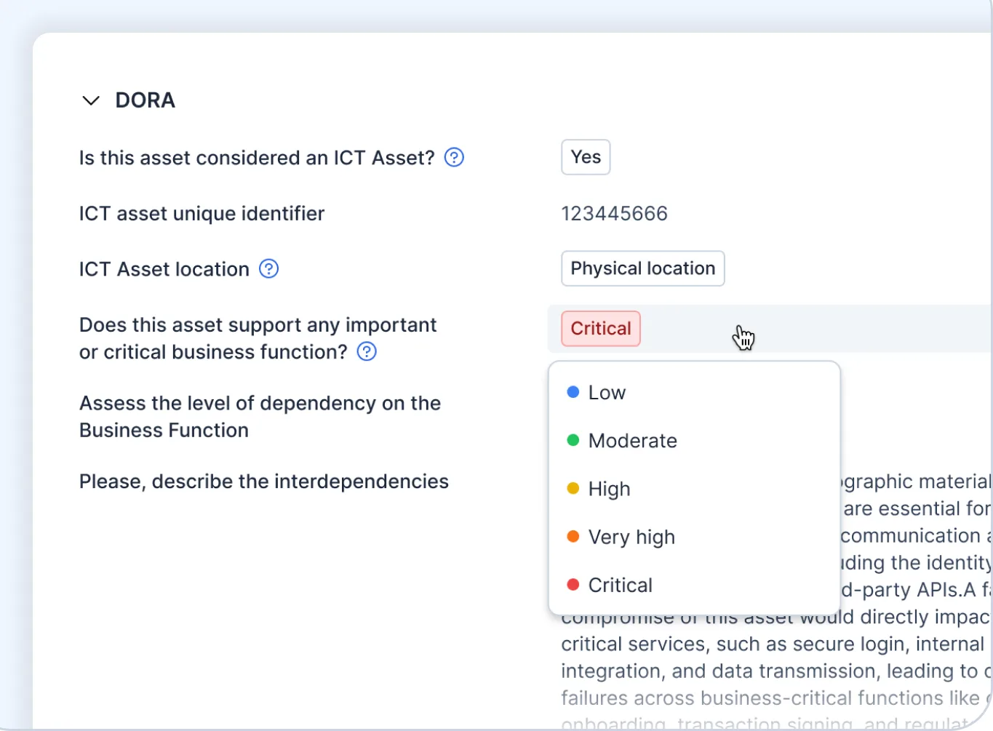Choose Critical option in dropdown list
993x731 pixels.
(x=695, y=585)
